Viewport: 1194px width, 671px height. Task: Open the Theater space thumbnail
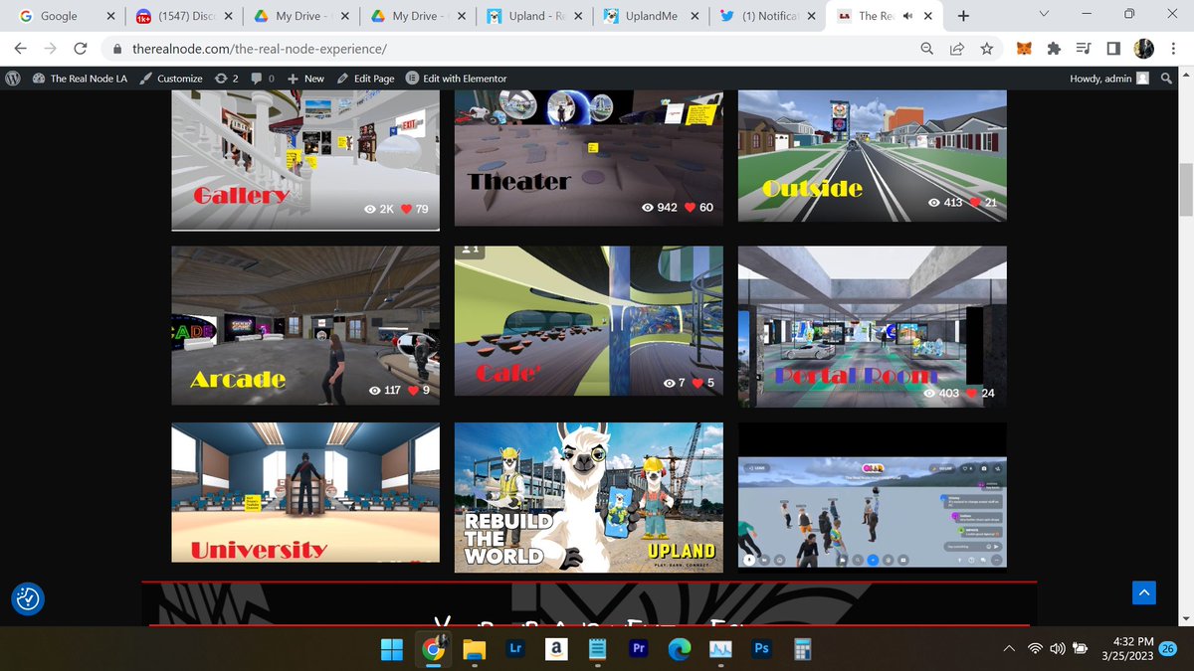pos(589,157)
